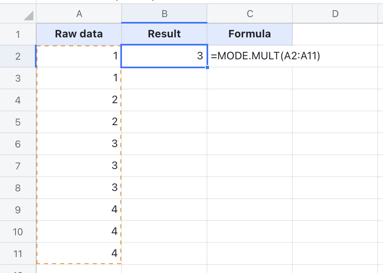Select row header 5

pyautogui.click(x=16, y=121)
